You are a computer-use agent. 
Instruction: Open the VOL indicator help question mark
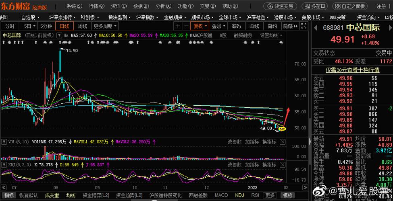click(4, 142)
